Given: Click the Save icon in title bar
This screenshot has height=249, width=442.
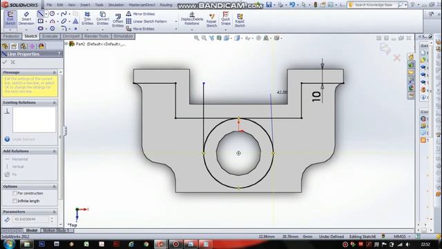Looking at the screenshot, I should click(x=269, y=5).
